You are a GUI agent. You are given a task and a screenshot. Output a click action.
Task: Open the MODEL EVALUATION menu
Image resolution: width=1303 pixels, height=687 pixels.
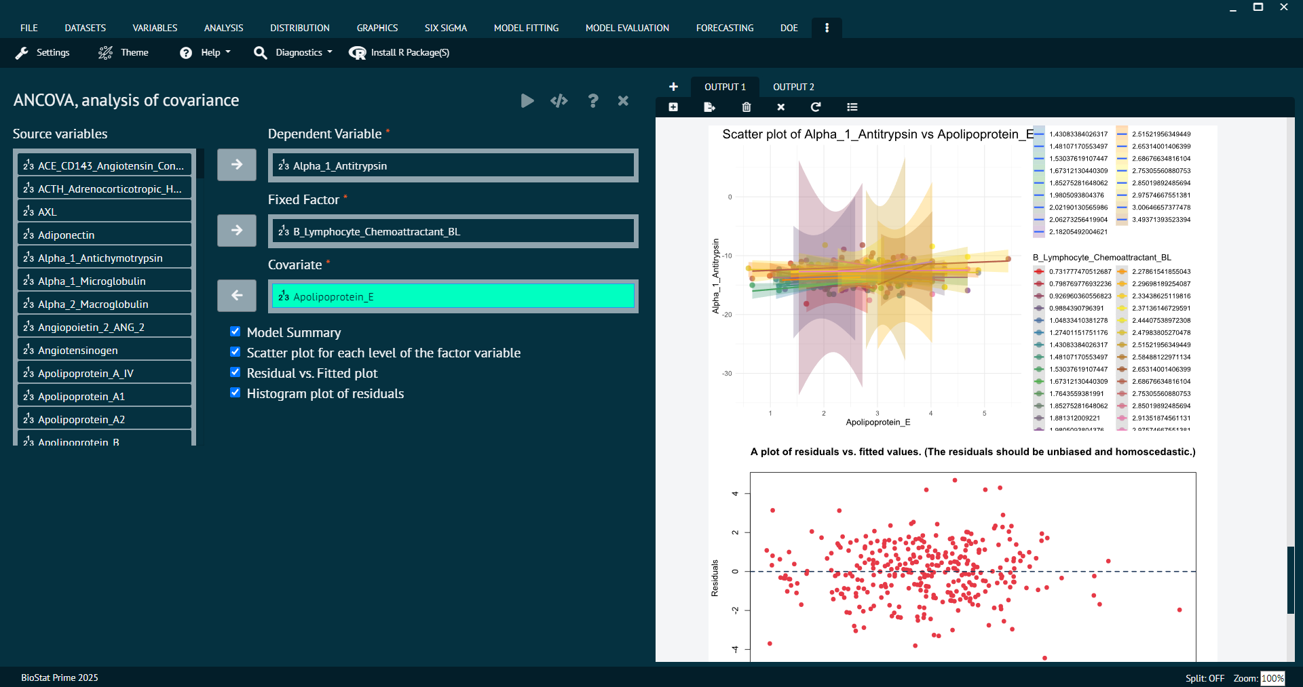pyautogui.click(x=627, y=28)
